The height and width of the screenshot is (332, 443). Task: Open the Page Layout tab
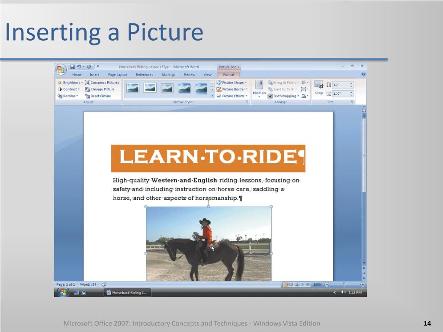click(x=118, y=74)
